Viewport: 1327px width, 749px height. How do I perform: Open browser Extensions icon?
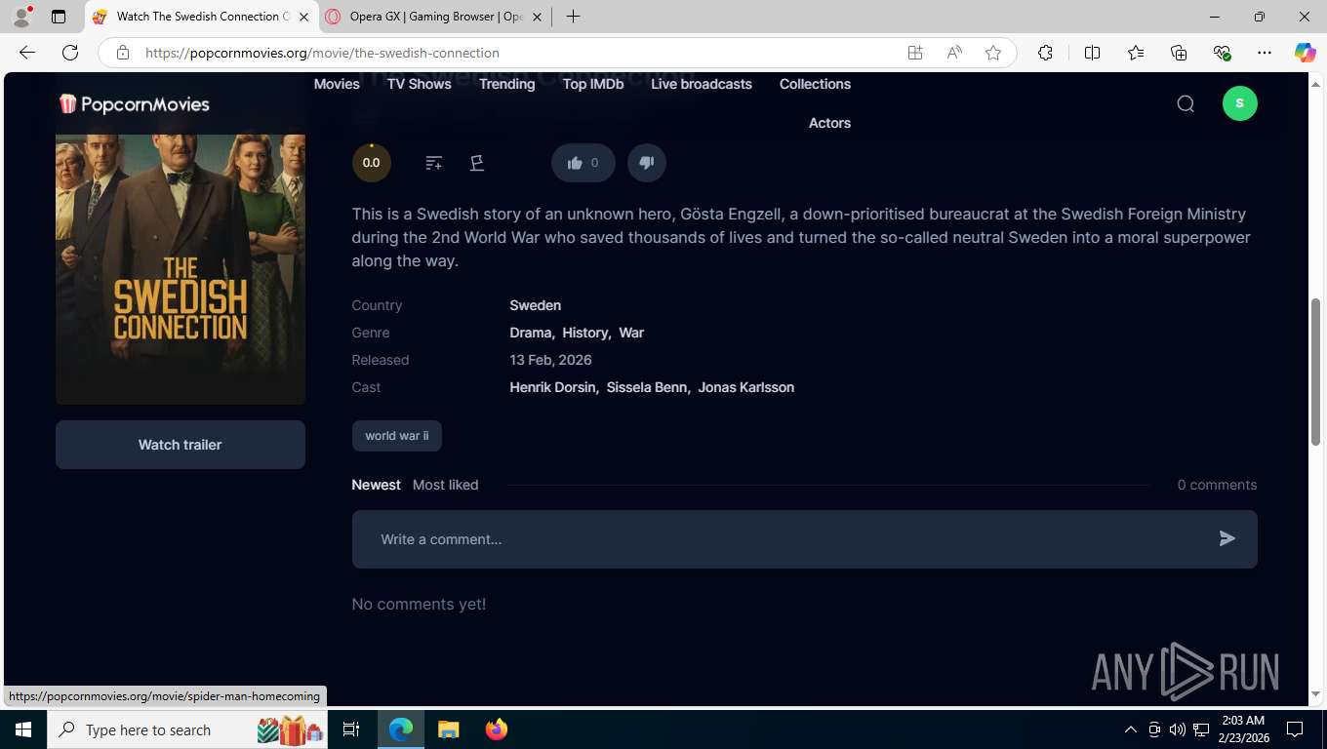coord(1045,53)
